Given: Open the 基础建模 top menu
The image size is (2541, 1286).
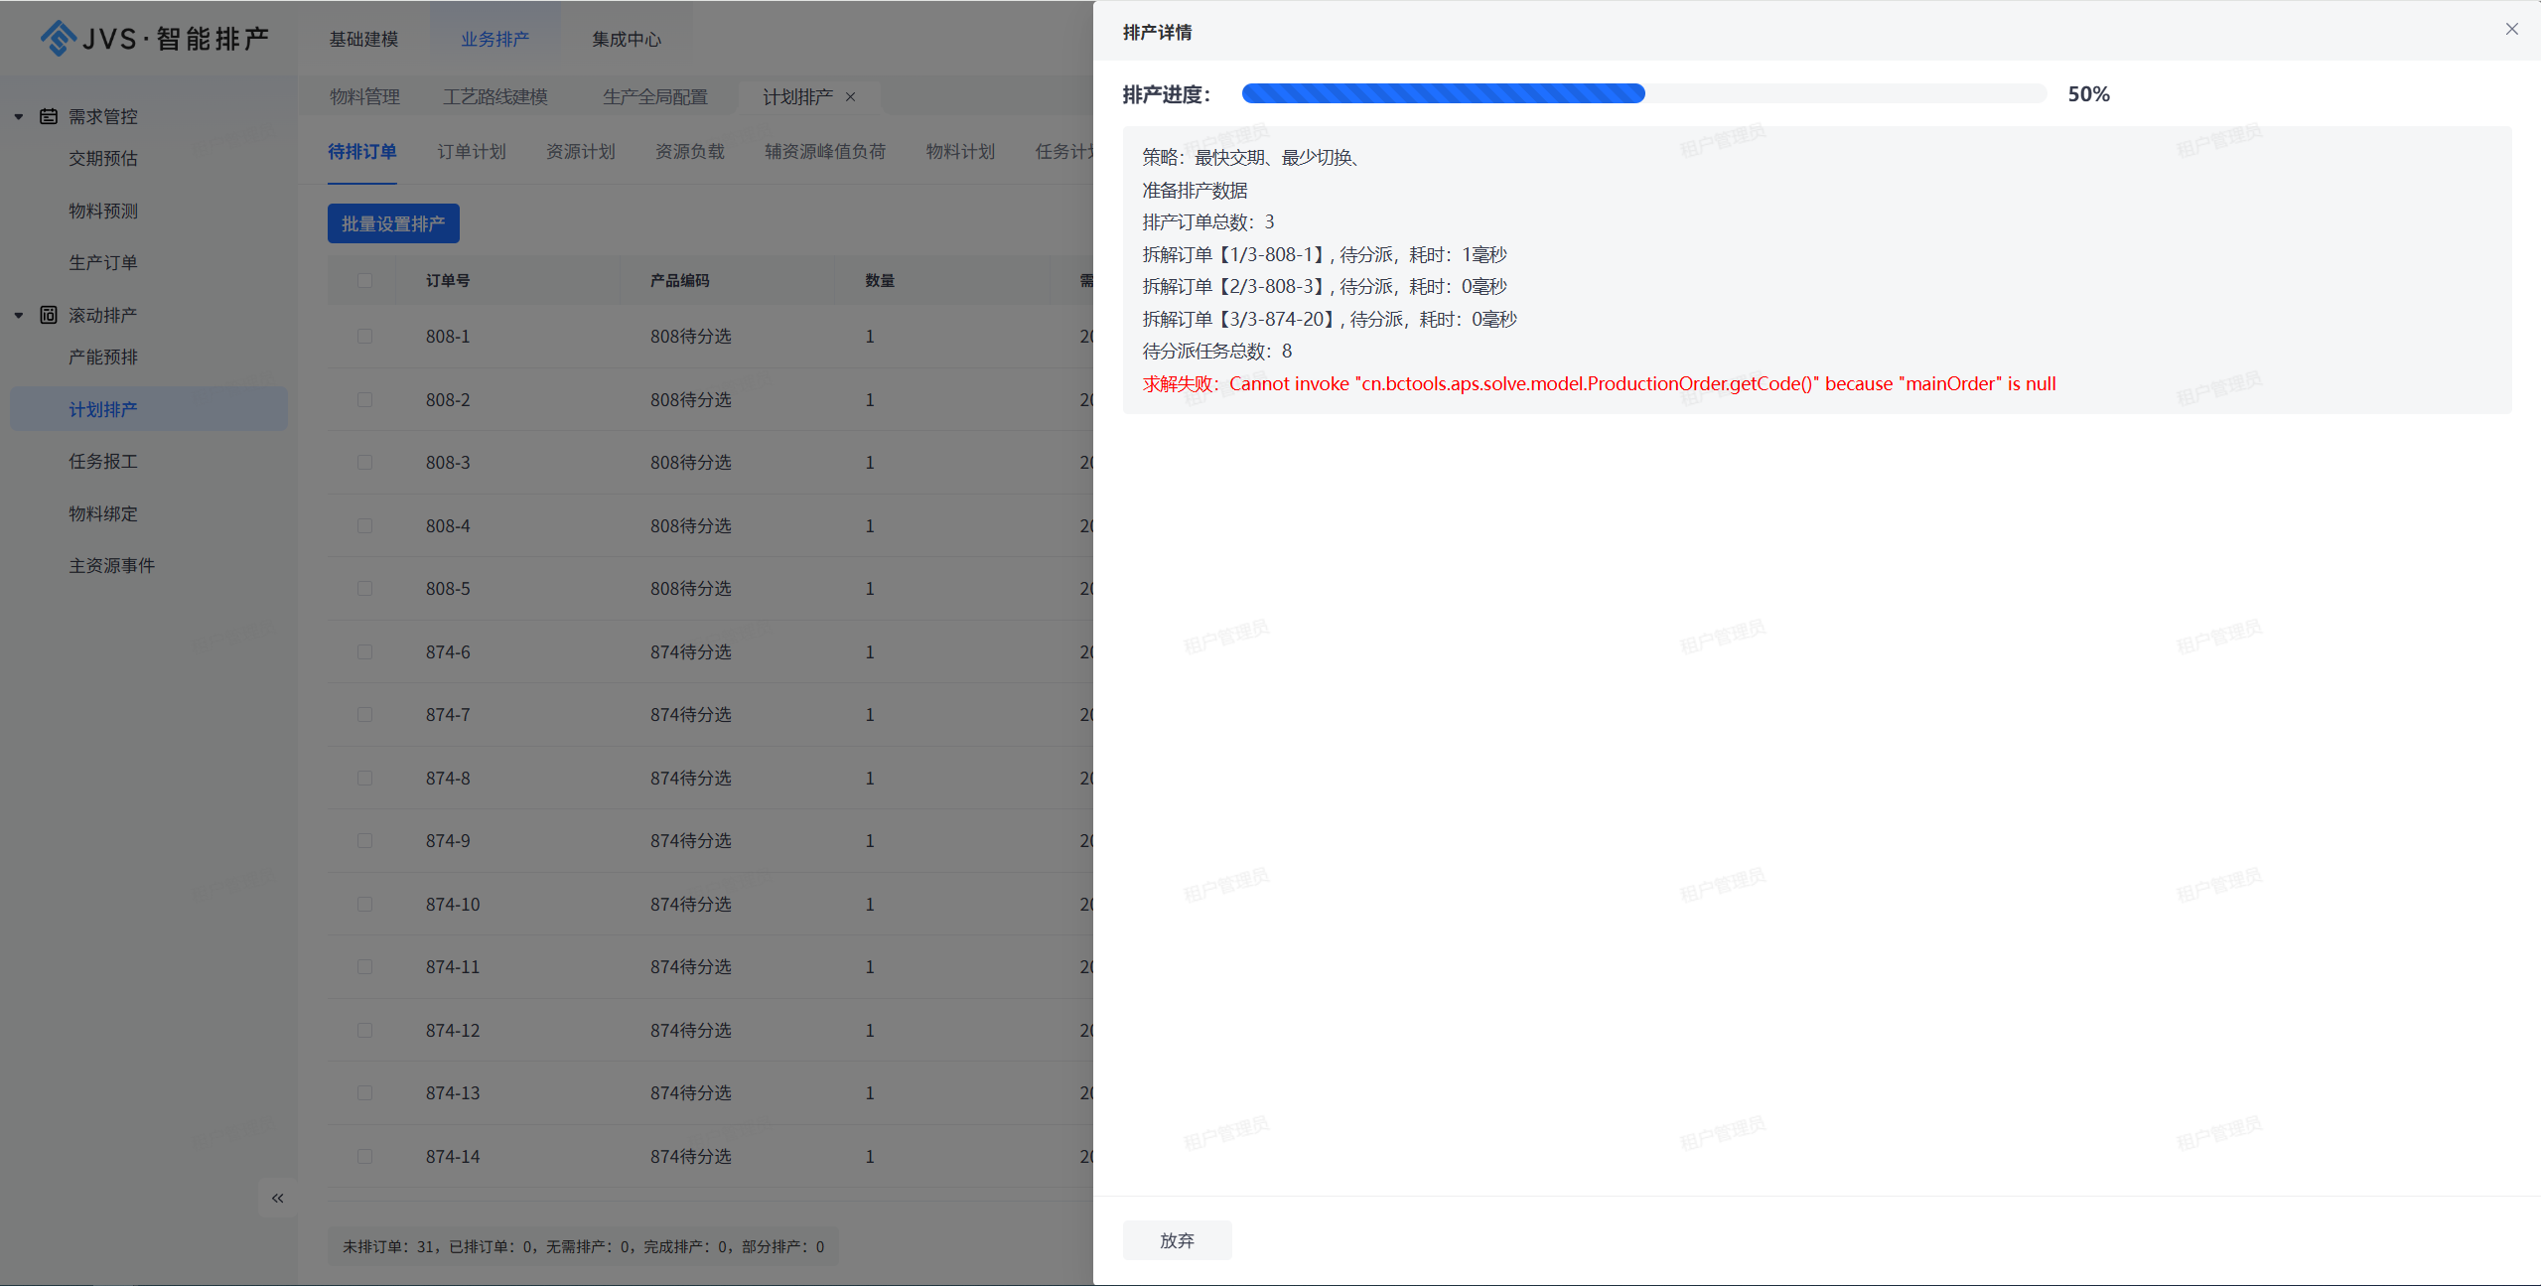Looking at the screenshot, I should pos(363,39).
